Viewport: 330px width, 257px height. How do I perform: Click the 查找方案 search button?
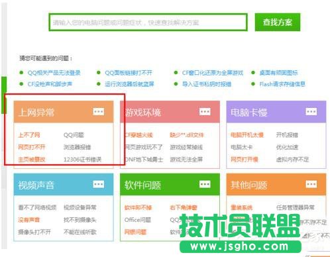278,23
